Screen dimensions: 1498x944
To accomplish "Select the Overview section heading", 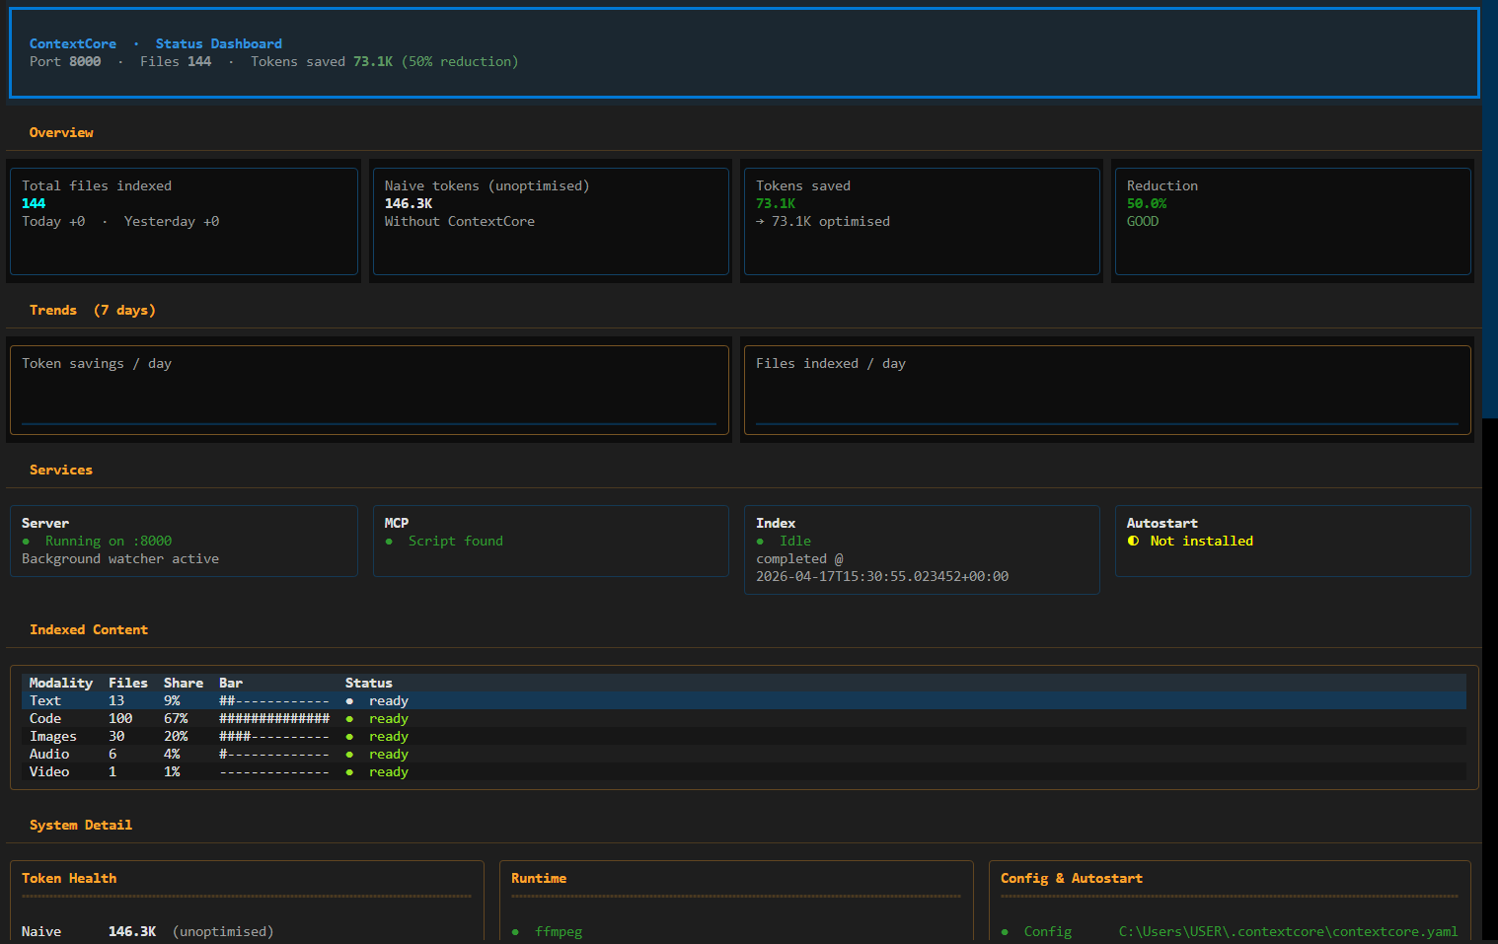I will [61, 132].
